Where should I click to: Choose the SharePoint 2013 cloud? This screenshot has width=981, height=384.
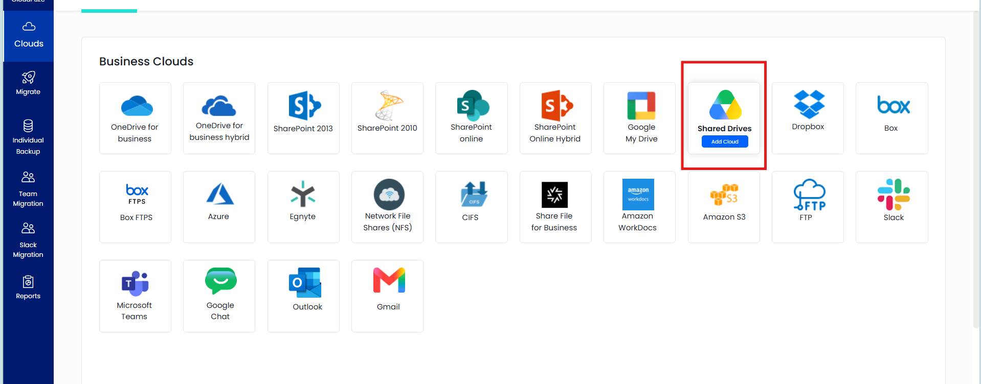303,118
